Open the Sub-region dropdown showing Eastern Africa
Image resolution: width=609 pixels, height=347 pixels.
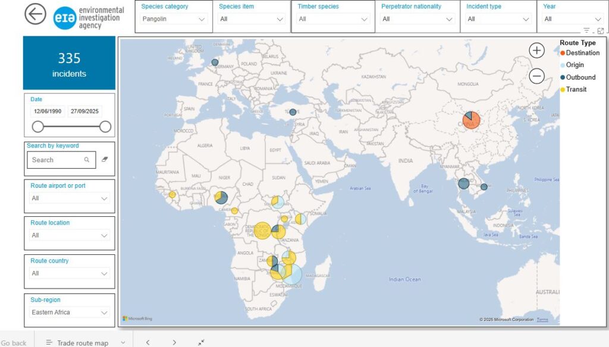point(70,313)
